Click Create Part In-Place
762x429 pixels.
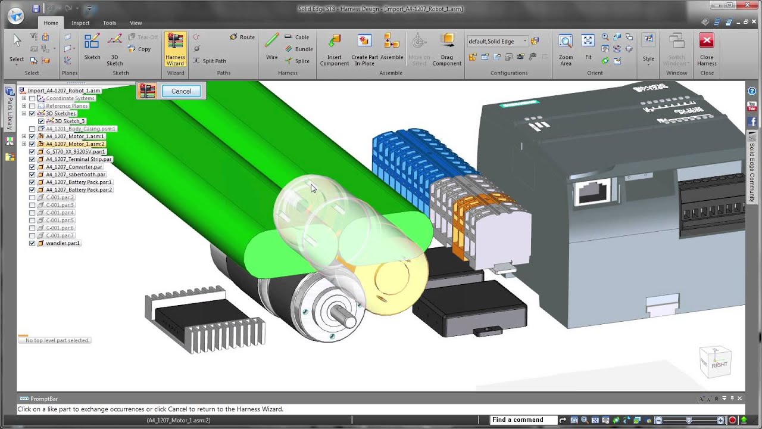click(364, 49)
